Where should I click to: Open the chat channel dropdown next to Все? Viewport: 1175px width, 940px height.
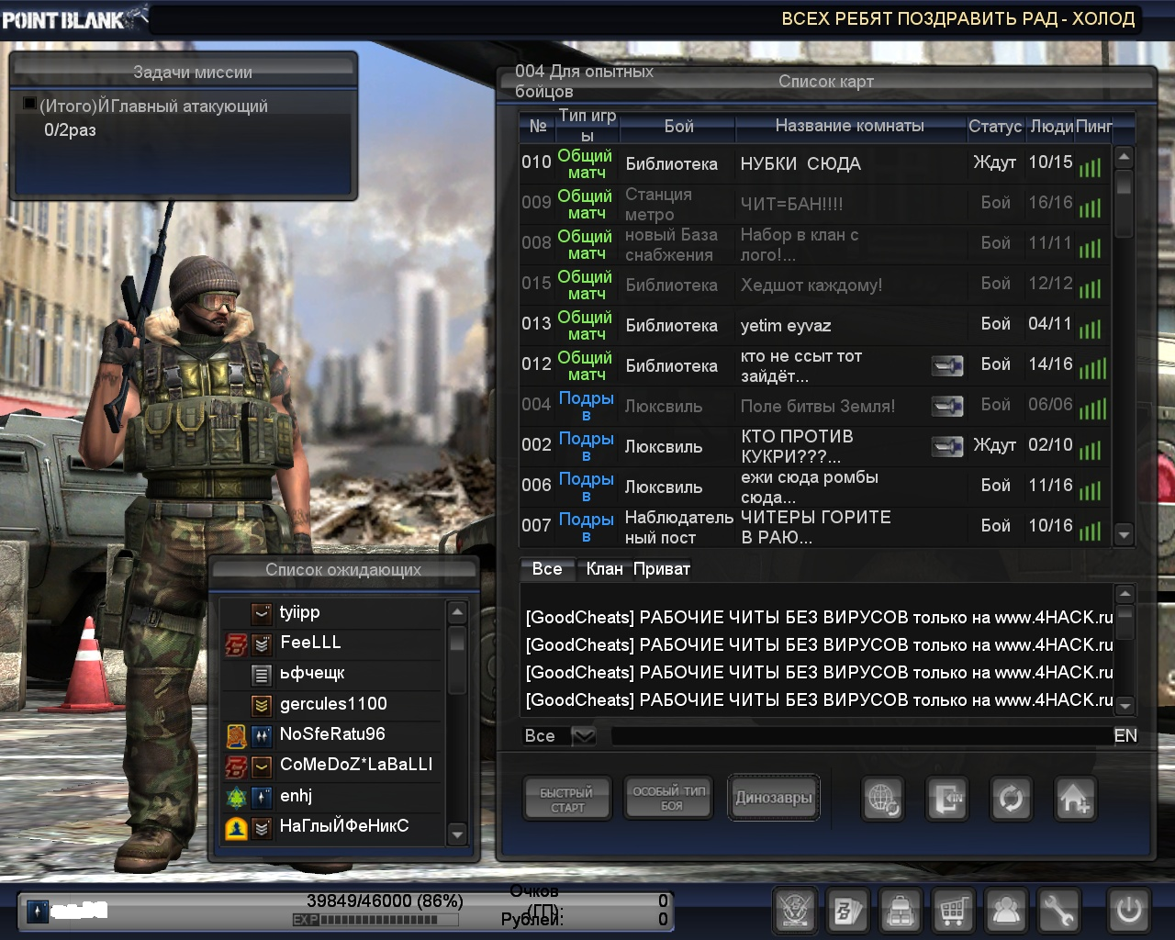584,736
